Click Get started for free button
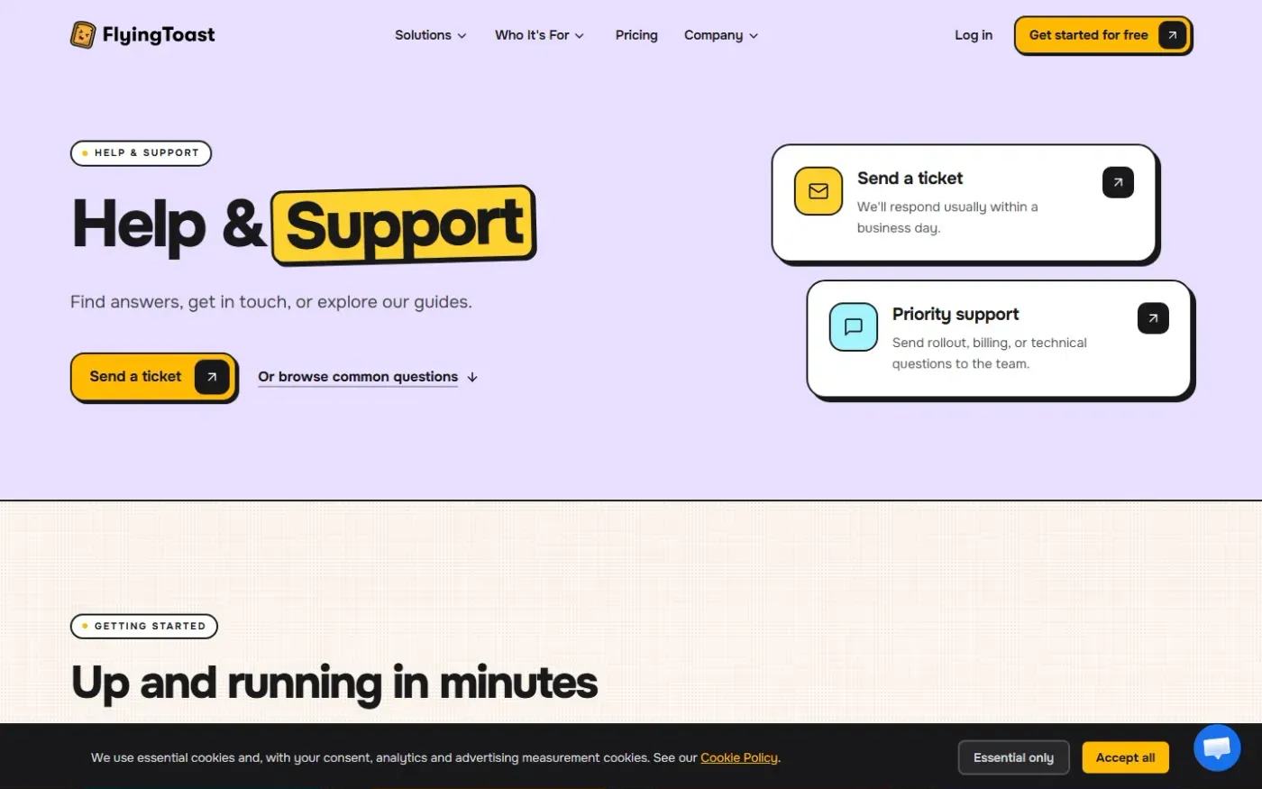 click(1102, 35)
